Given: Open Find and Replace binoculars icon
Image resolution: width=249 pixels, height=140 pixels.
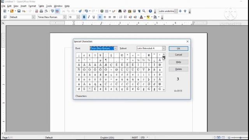Looking at the screenshot, I should [x=120, y=11].
